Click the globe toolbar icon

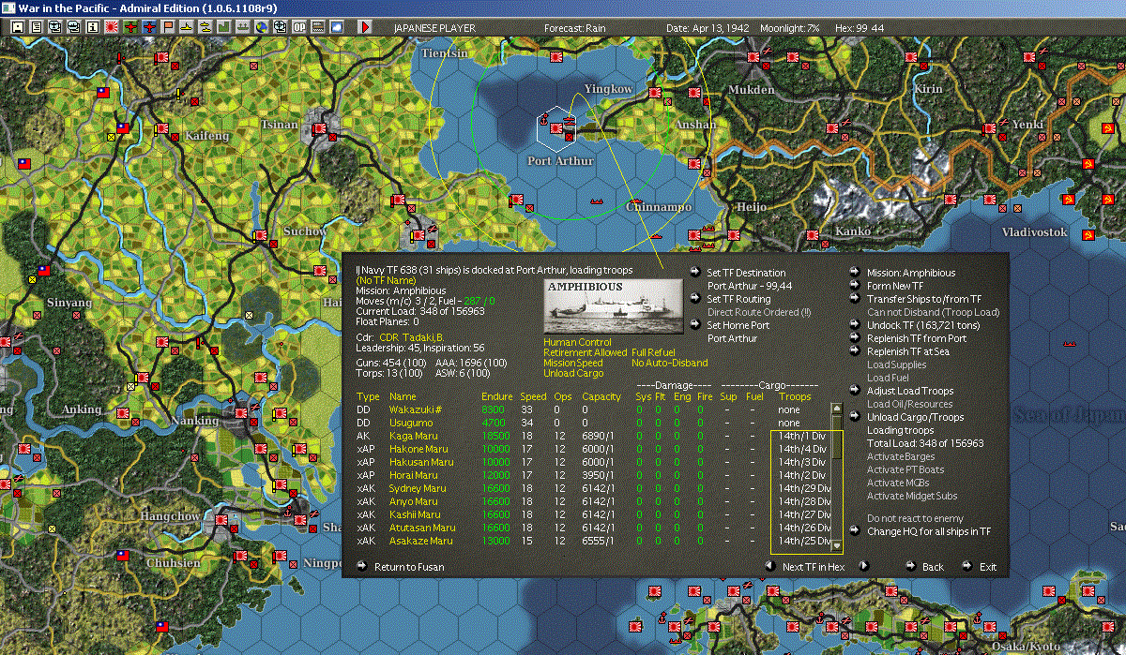click(x=262, y=27)
